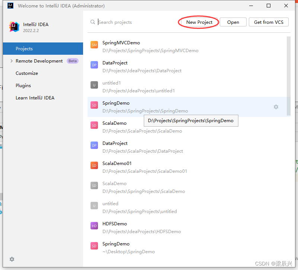Open the ScalaDemo01 project name

pos(117,163)
